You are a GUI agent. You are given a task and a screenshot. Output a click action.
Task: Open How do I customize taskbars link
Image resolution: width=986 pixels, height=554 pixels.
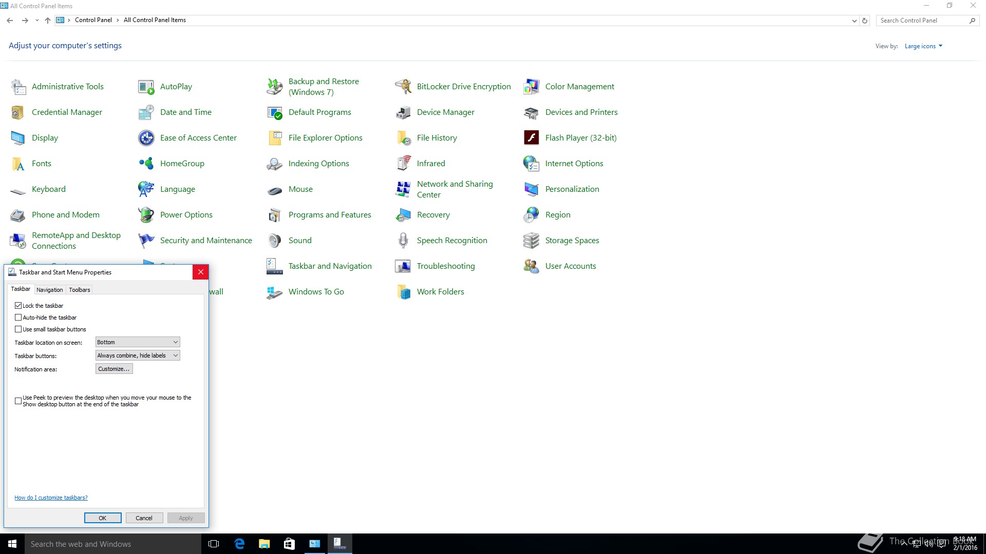pyautogui.click(x=51, y=498)
